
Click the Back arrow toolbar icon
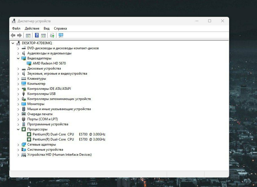point(13,35)
